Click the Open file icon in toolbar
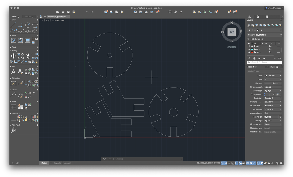Image resolution: width=293 pixels, height=177 pixels. pyautogui.click(x=63, y=12)
